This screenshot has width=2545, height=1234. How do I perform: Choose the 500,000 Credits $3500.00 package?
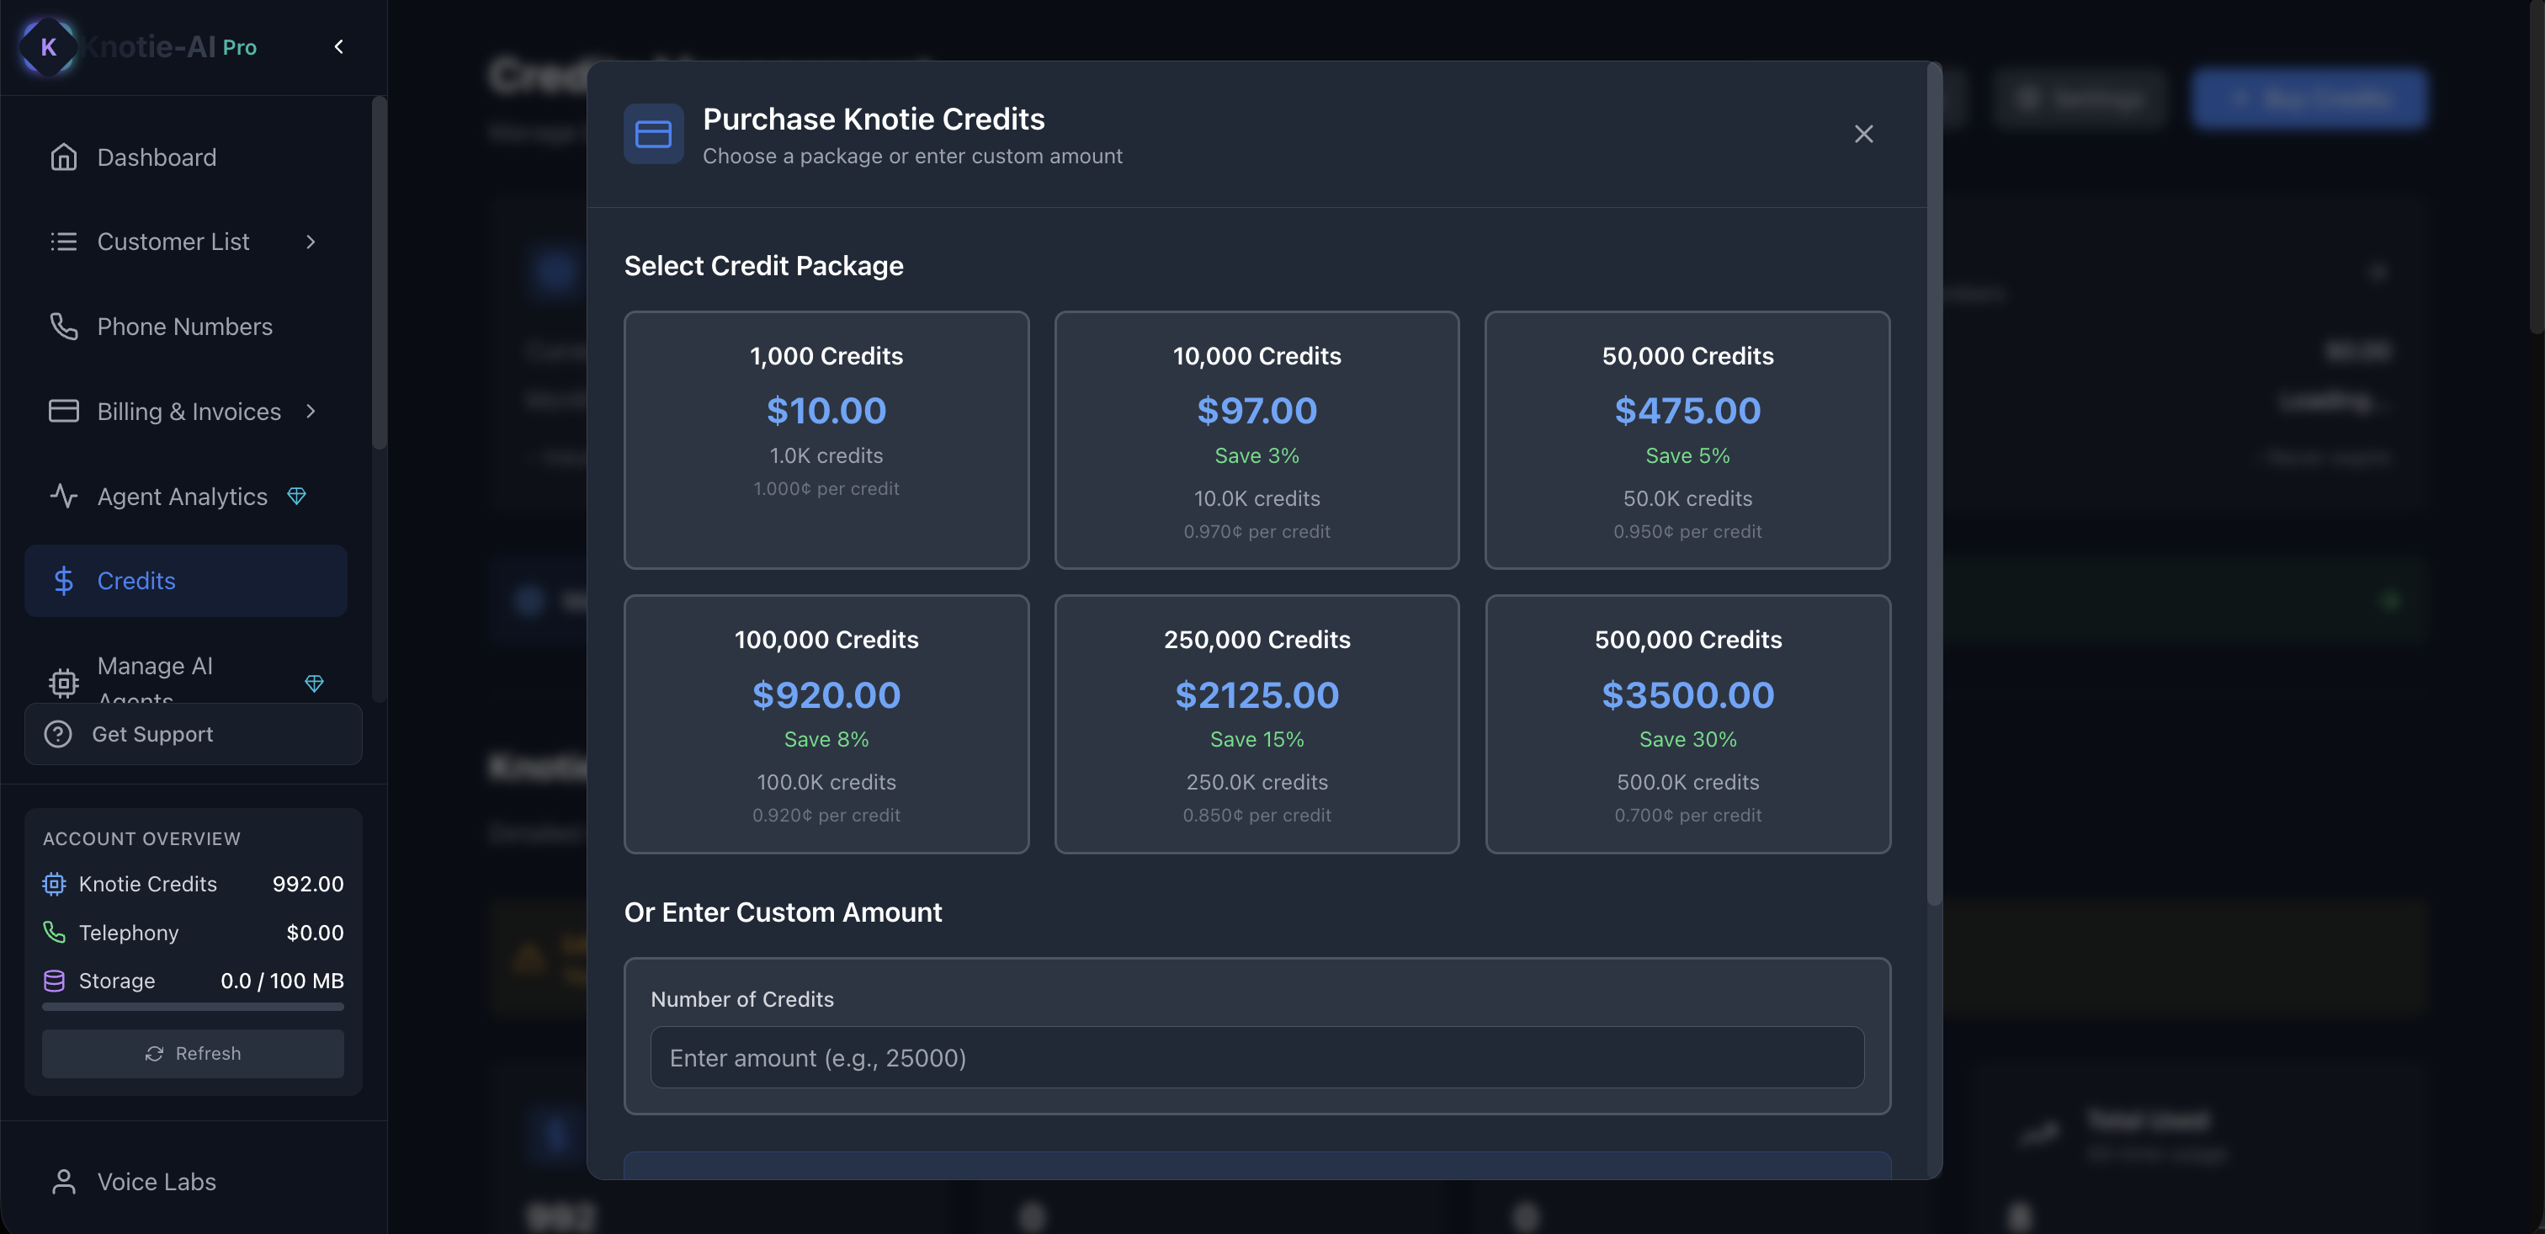[1687, 723]
